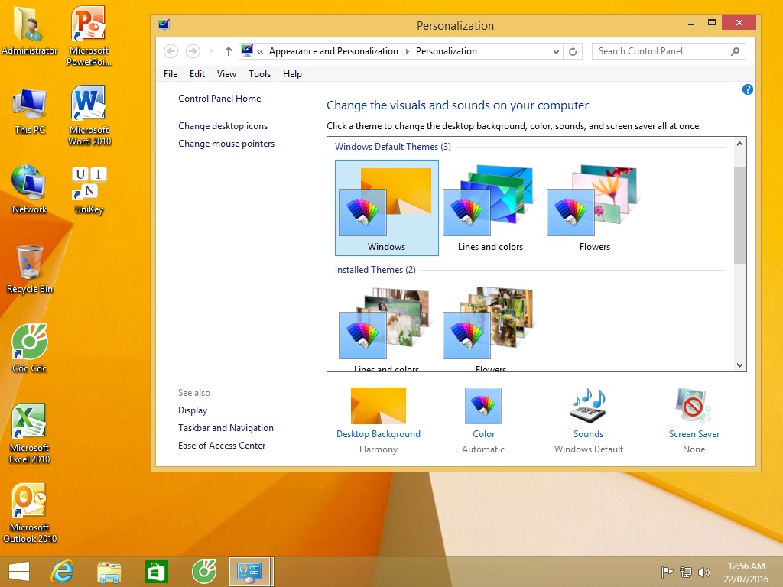Open File Explorer from taskbar
This screenshot has height=587, width=783.
click(109, 572)
